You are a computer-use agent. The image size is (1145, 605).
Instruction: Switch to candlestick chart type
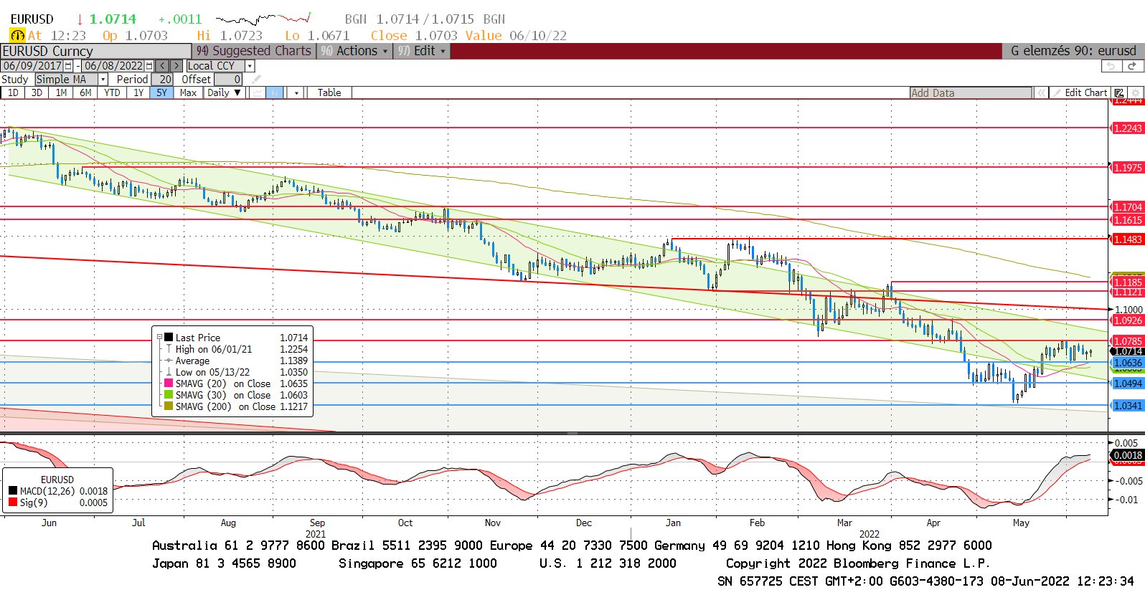pos(275,93)
